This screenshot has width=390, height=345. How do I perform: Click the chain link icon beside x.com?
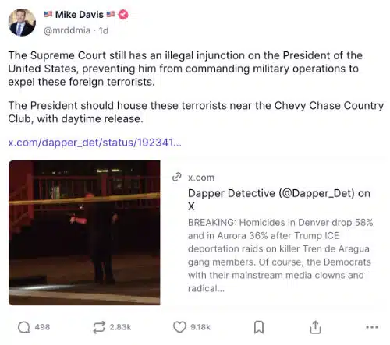(x=176, y=177)
